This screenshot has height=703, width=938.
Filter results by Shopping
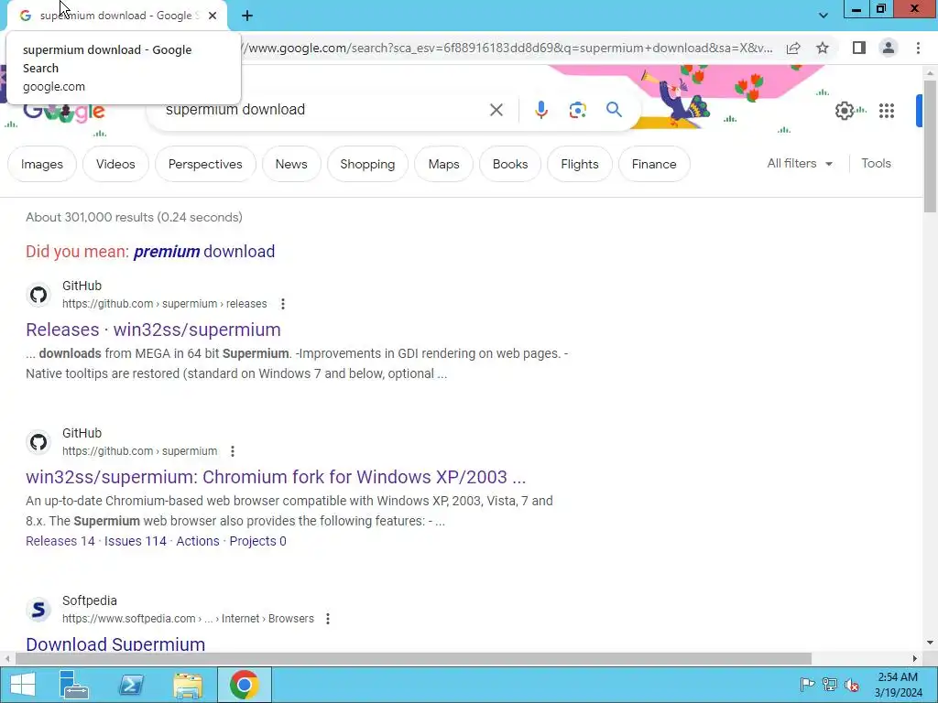pos(367,164)
